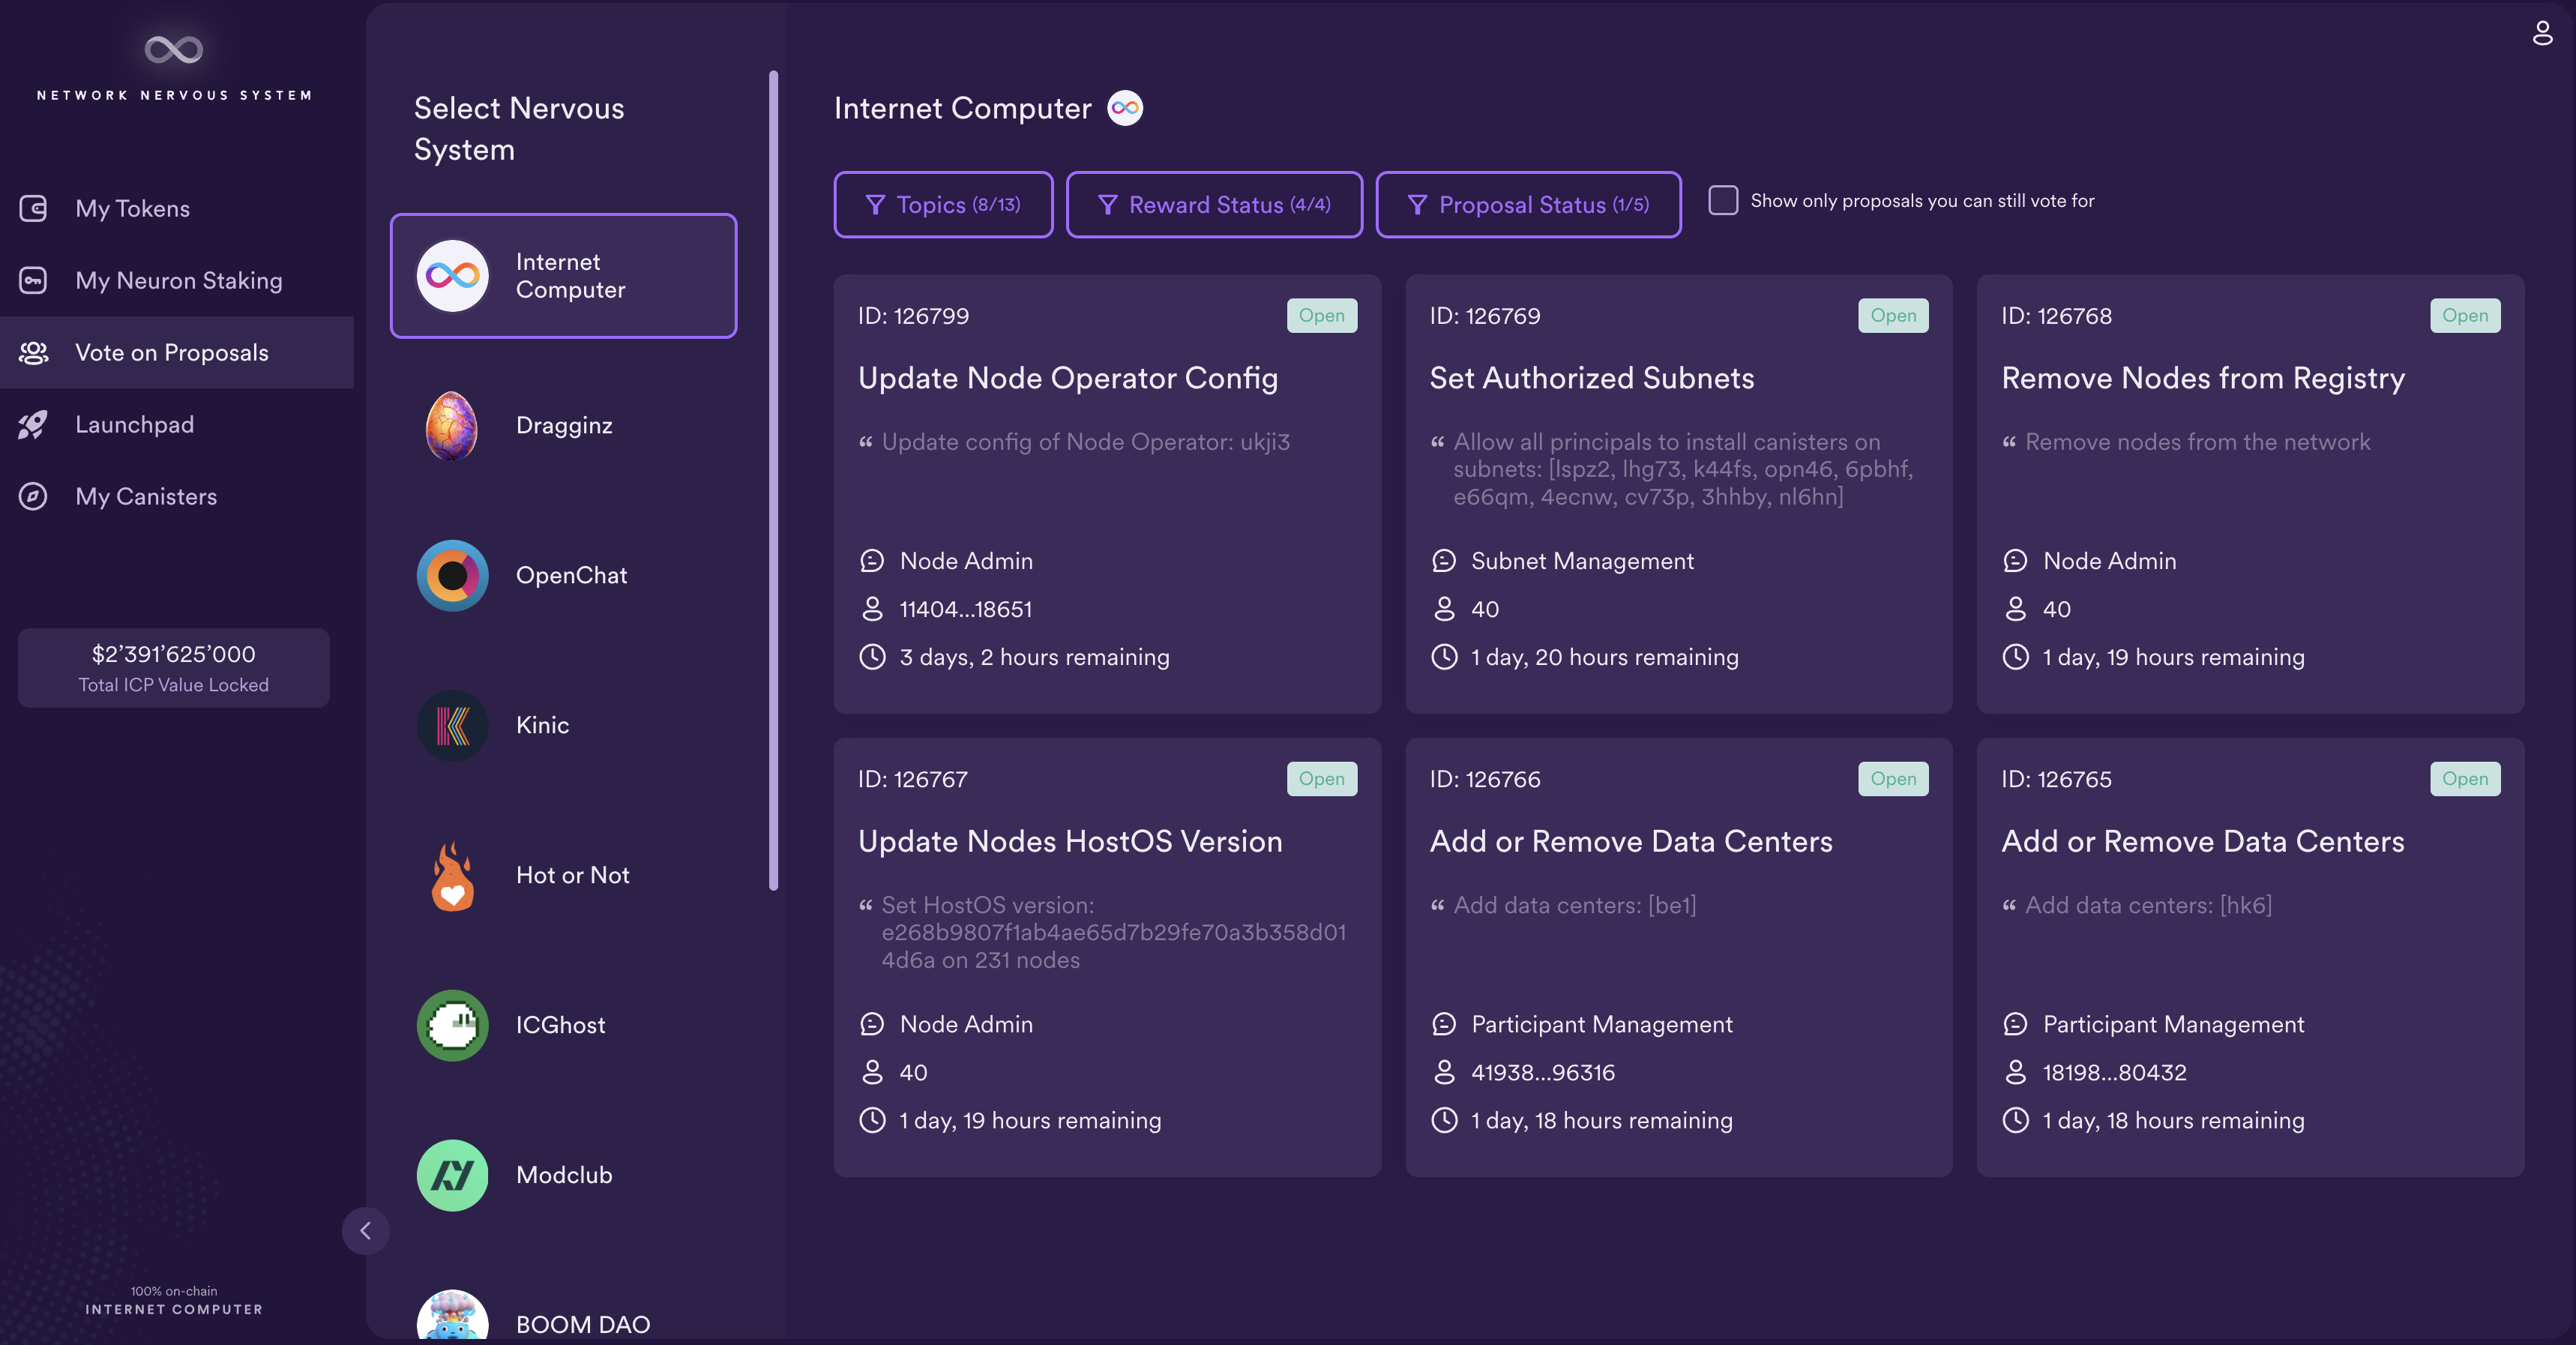This screenshot has height=1345, width=2576.
Task: Enable the Topics filter checkbox
Action: coord(942,203)
